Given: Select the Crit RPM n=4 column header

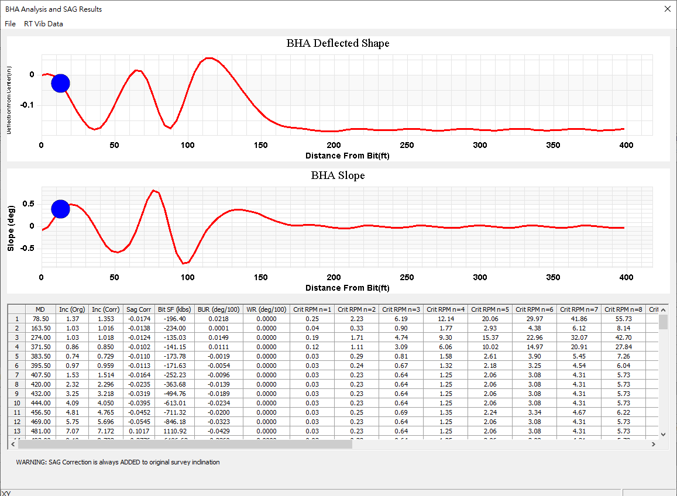Looking at the screenshot, I should [x=446, y=309].
